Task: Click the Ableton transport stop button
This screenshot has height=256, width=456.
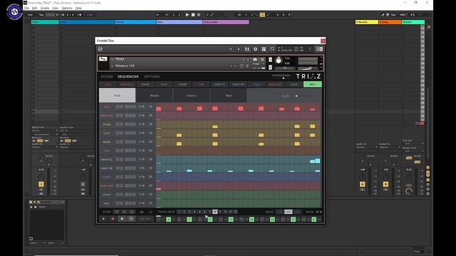Action: 193,14
